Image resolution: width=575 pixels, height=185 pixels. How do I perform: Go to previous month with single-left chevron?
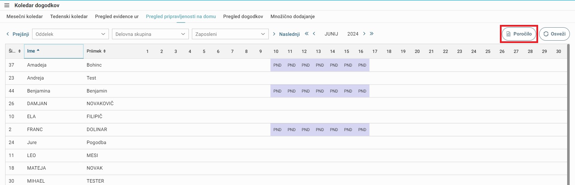coord(314,33)
